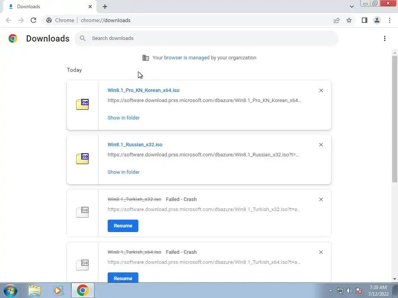
Task: Show Korean x64 ISO in folder
Action: (124, 118)
